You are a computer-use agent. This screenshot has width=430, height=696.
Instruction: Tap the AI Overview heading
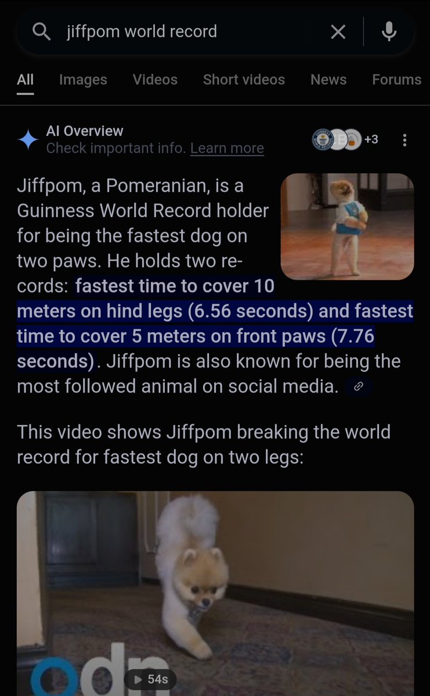(x=85, y=131)
